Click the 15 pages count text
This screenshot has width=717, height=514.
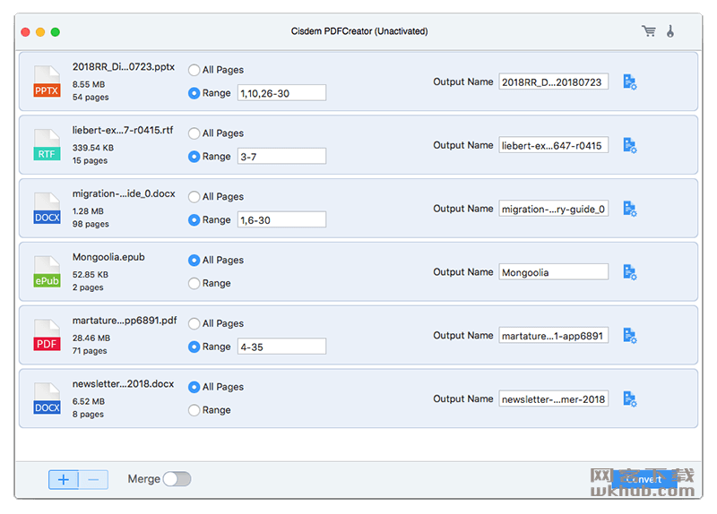pyautogui.click(x=91, y=161)
